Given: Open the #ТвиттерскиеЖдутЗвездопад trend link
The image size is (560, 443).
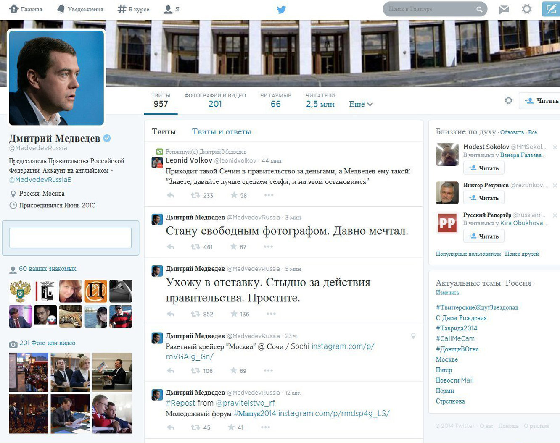Looking at the screenshot, I should (x=477, y=307).
